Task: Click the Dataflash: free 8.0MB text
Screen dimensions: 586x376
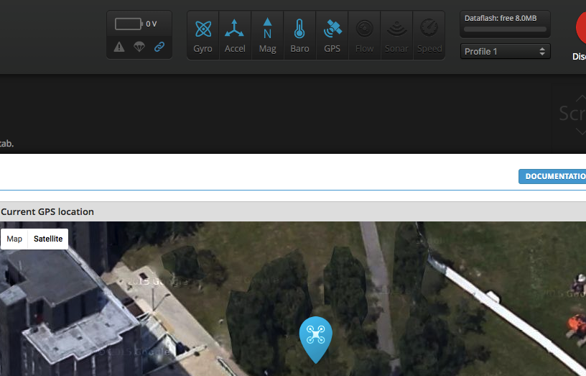Action: (x=501, y=18)
